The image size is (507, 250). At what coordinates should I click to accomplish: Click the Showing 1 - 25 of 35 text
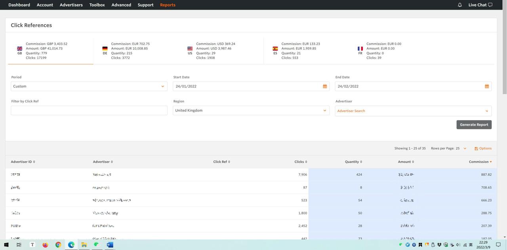pos(410,148)
